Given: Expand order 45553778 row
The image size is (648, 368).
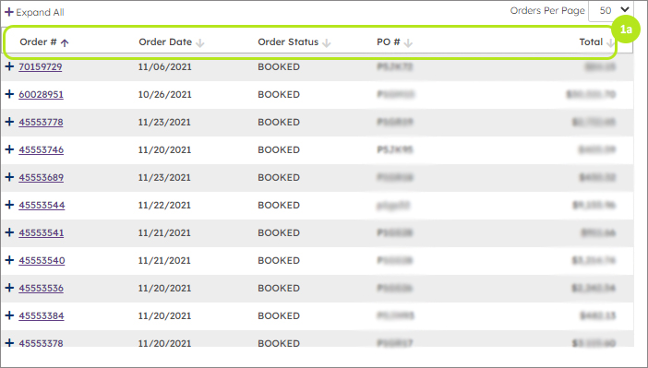Looking at the screenshot, I should coord(9,122).
